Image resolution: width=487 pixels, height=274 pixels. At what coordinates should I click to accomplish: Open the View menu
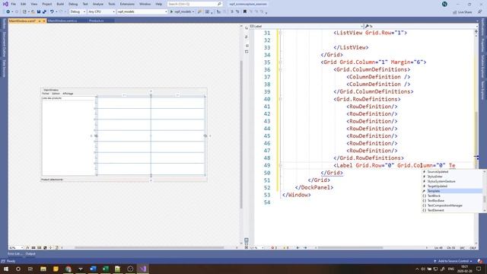tap(33, 4)
